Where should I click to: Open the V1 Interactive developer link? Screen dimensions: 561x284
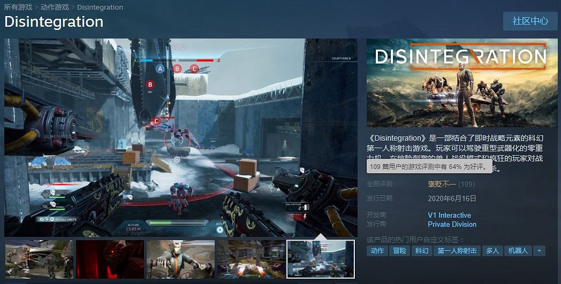coord(449,216)
